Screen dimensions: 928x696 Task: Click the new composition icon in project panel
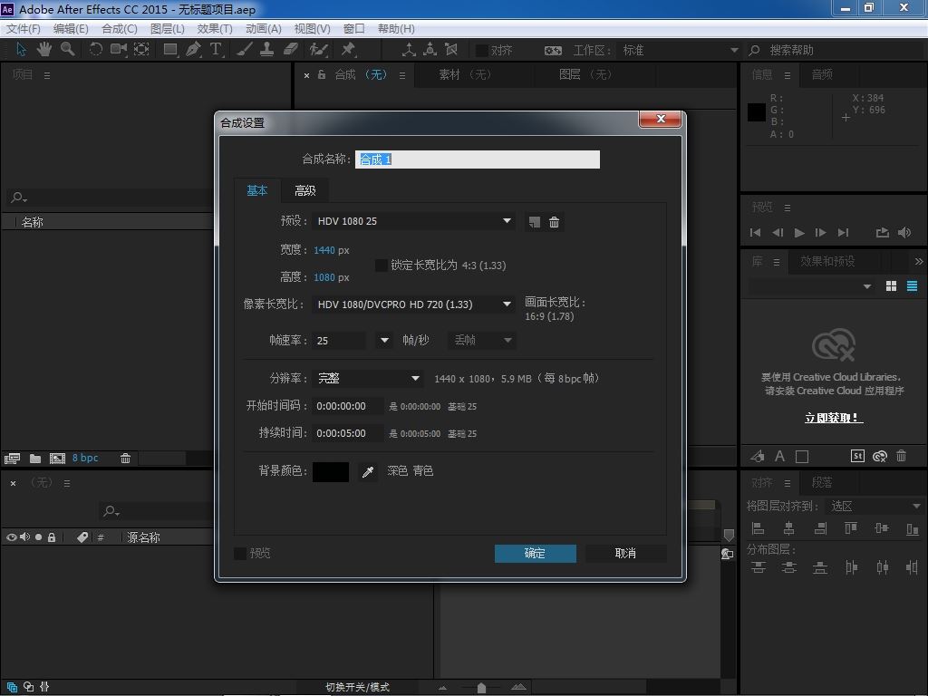click(57, 458)
